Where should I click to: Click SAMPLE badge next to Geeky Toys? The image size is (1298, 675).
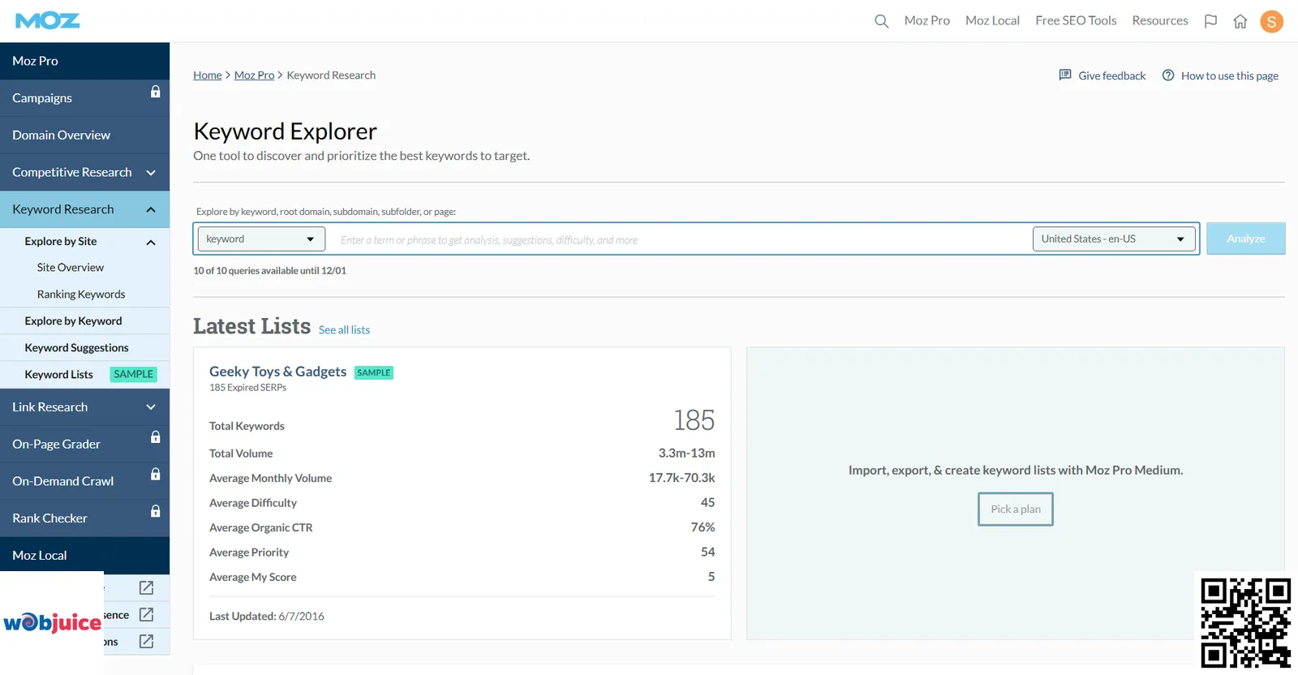(x=374, y=372)
